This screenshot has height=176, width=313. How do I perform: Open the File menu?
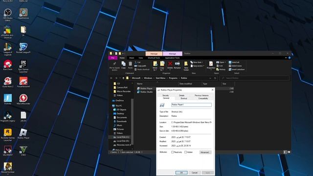click(x=113, y=58)
